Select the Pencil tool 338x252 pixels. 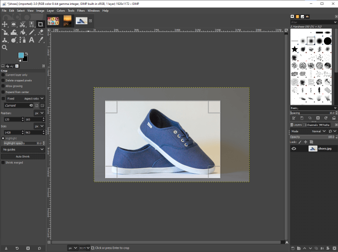coord(32,32)
